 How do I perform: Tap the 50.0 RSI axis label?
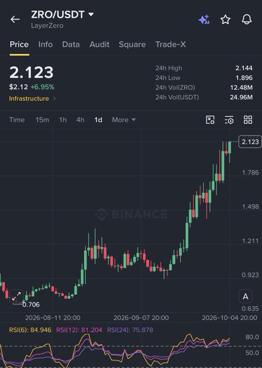click(252, 353)
